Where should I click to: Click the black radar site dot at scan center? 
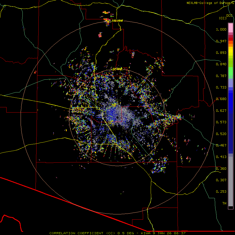click(118, 118)
